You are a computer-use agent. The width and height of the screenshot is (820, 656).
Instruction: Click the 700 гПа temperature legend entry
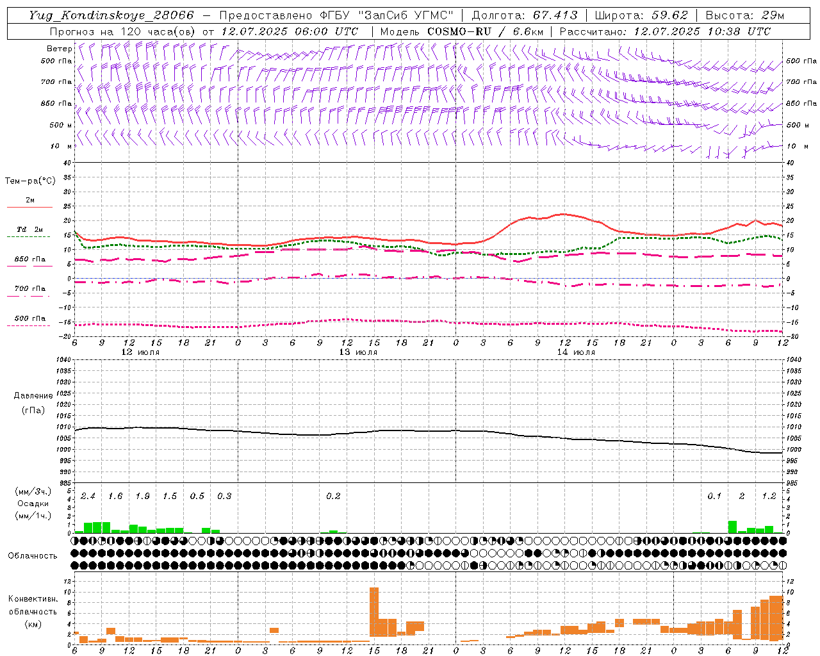[x=29, y=289]
